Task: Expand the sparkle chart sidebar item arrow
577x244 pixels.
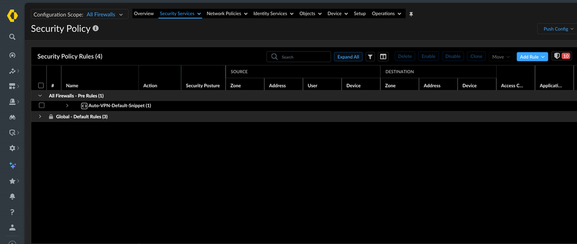Action: click(x=18, y=71)
